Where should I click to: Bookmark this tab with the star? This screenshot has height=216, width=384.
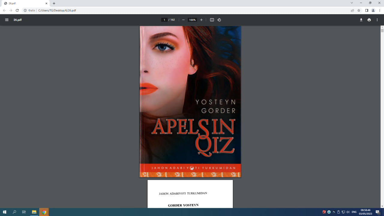[359, 10]
